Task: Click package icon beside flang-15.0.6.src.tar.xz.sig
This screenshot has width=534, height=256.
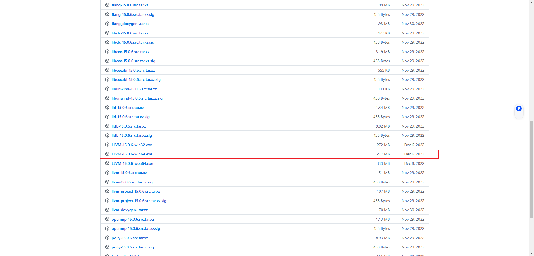Action: (x=107, y=14)
